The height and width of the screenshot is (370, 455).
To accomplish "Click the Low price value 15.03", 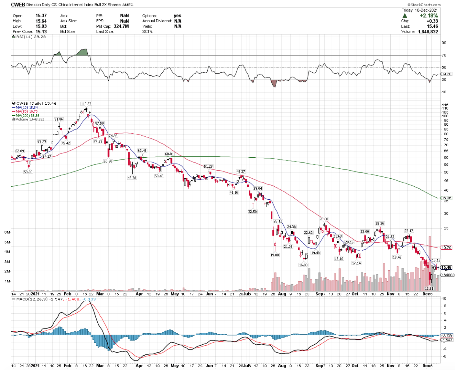I will tap(41, 26).
